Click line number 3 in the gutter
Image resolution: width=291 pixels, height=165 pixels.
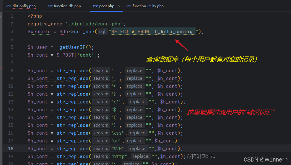[x=12, y=31]
